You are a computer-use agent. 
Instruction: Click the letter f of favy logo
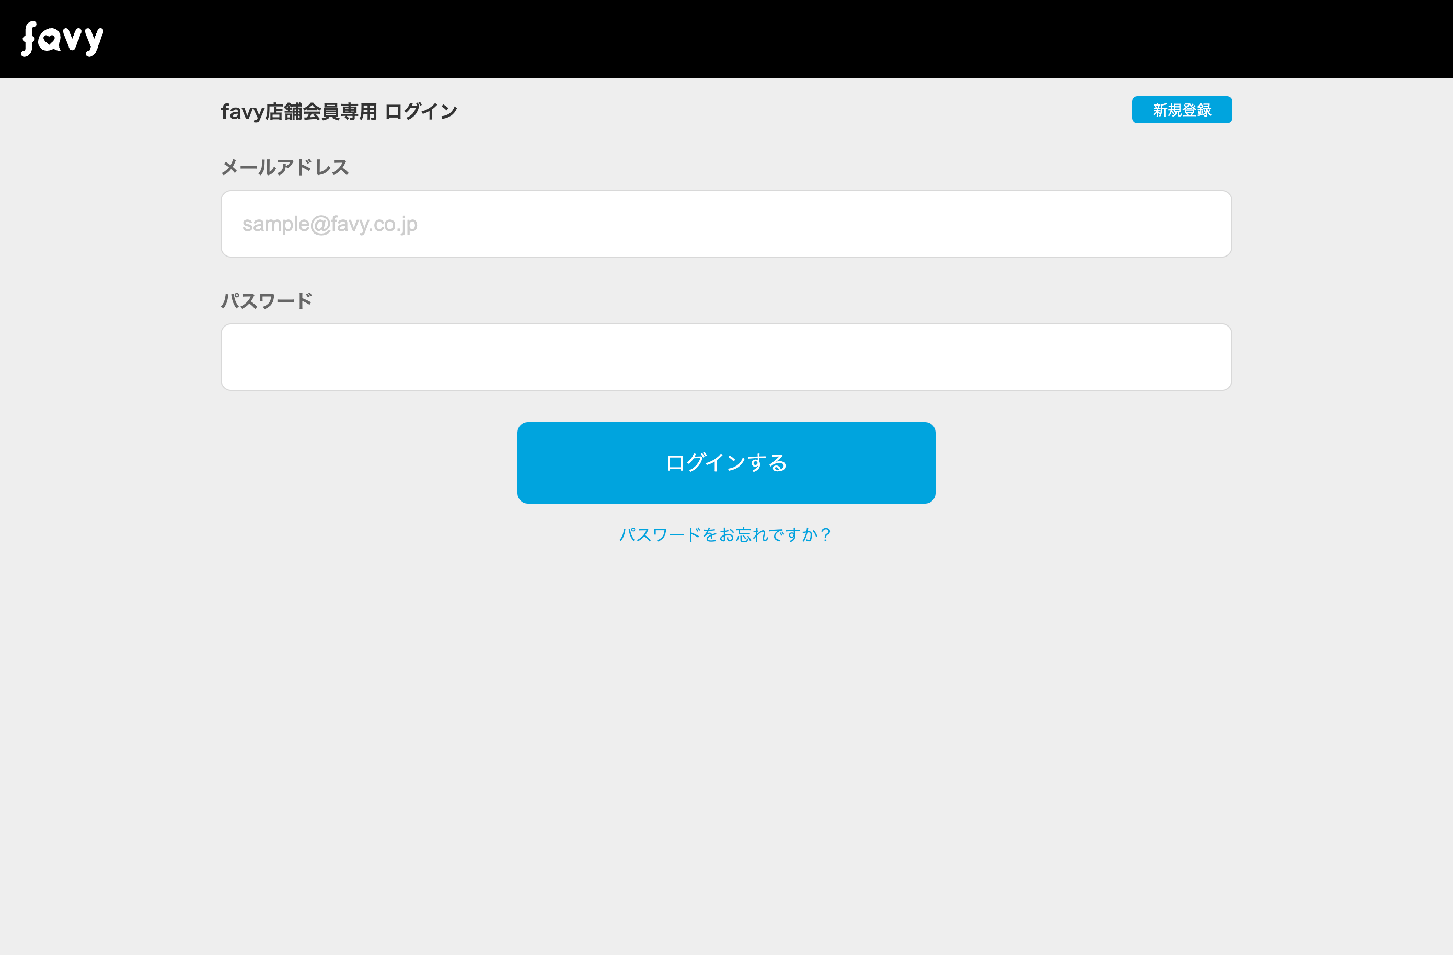point(29,39)
